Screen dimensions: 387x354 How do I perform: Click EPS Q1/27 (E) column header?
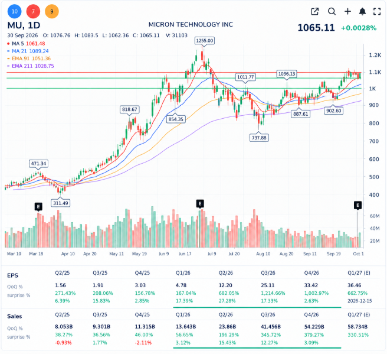[x=359, y=273]
